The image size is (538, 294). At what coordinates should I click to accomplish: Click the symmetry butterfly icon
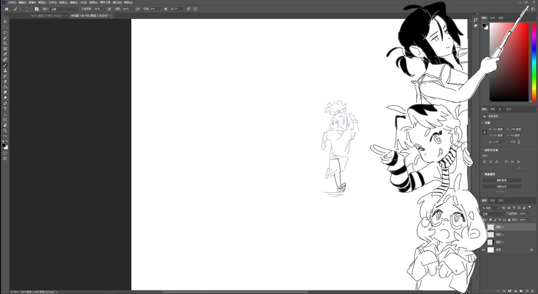pyautogui.click(x=195, y=9)
